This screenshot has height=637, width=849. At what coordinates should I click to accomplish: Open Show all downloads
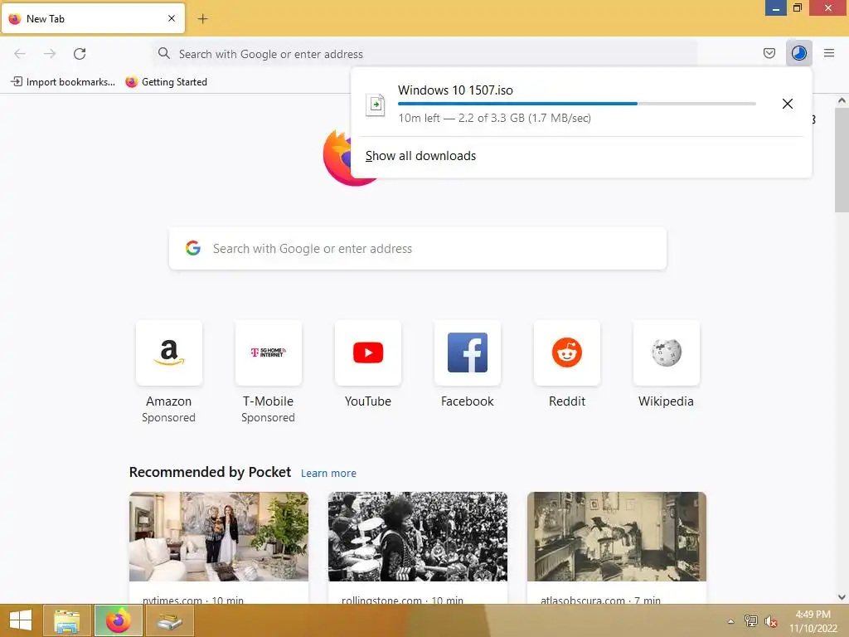click(x=420, y=156)
